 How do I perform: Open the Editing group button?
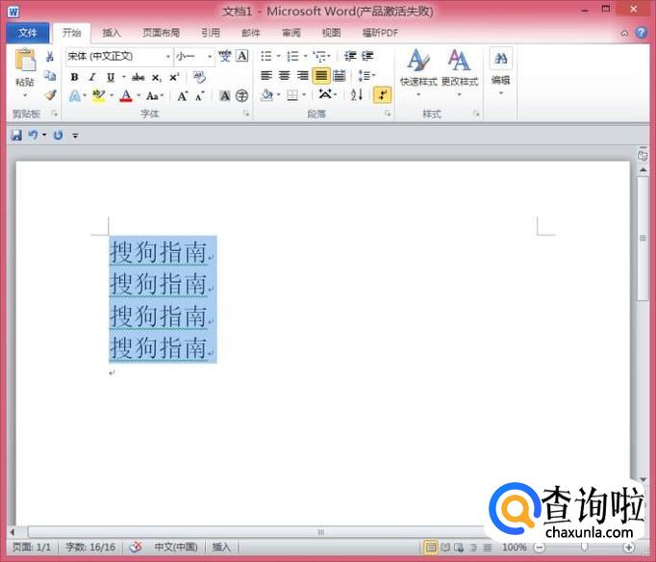tap(501, 71)
